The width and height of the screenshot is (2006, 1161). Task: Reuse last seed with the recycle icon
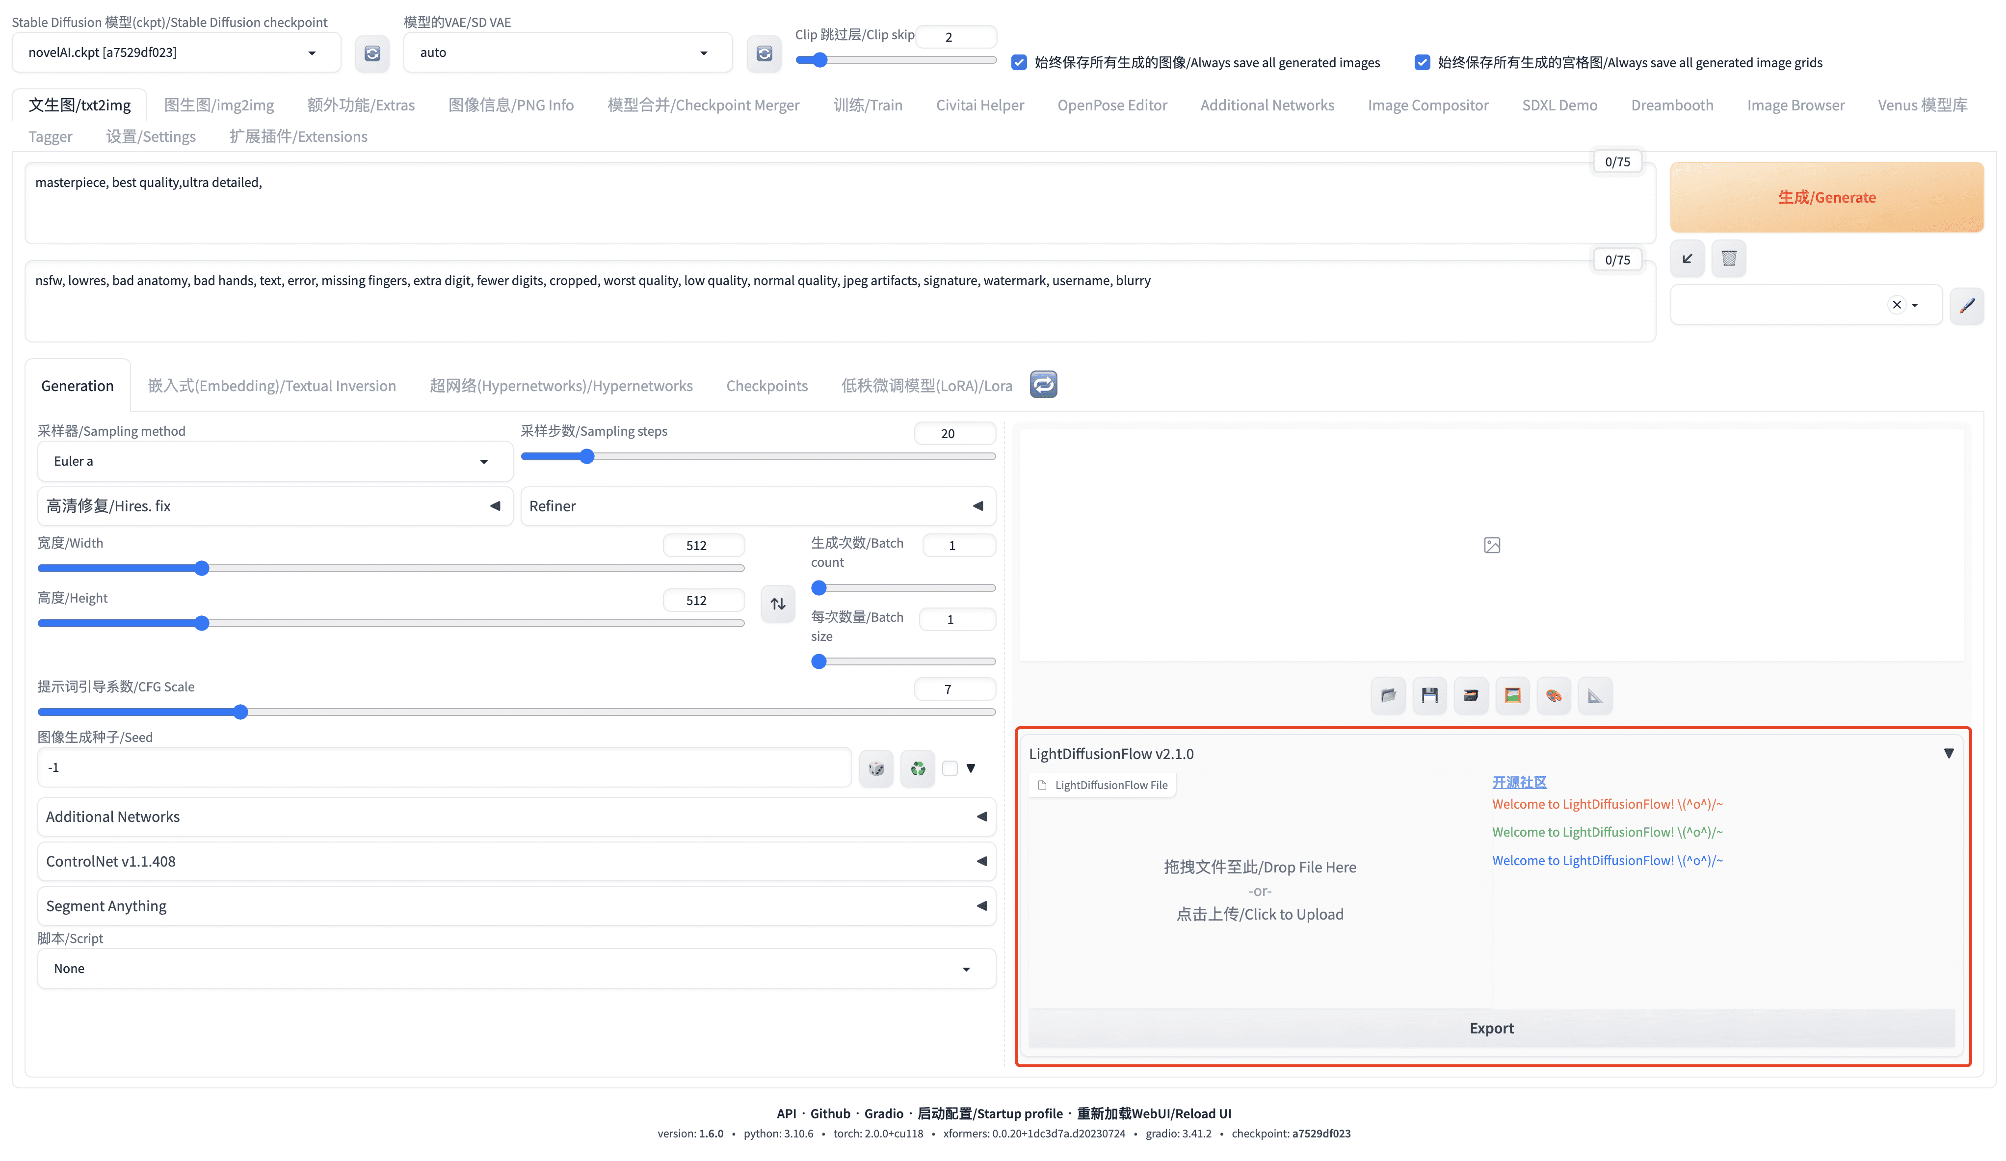click(x=917, y=768)
